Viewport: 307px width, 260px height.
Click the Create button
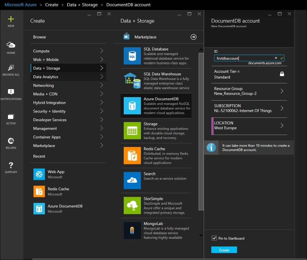tap(224, 250)
